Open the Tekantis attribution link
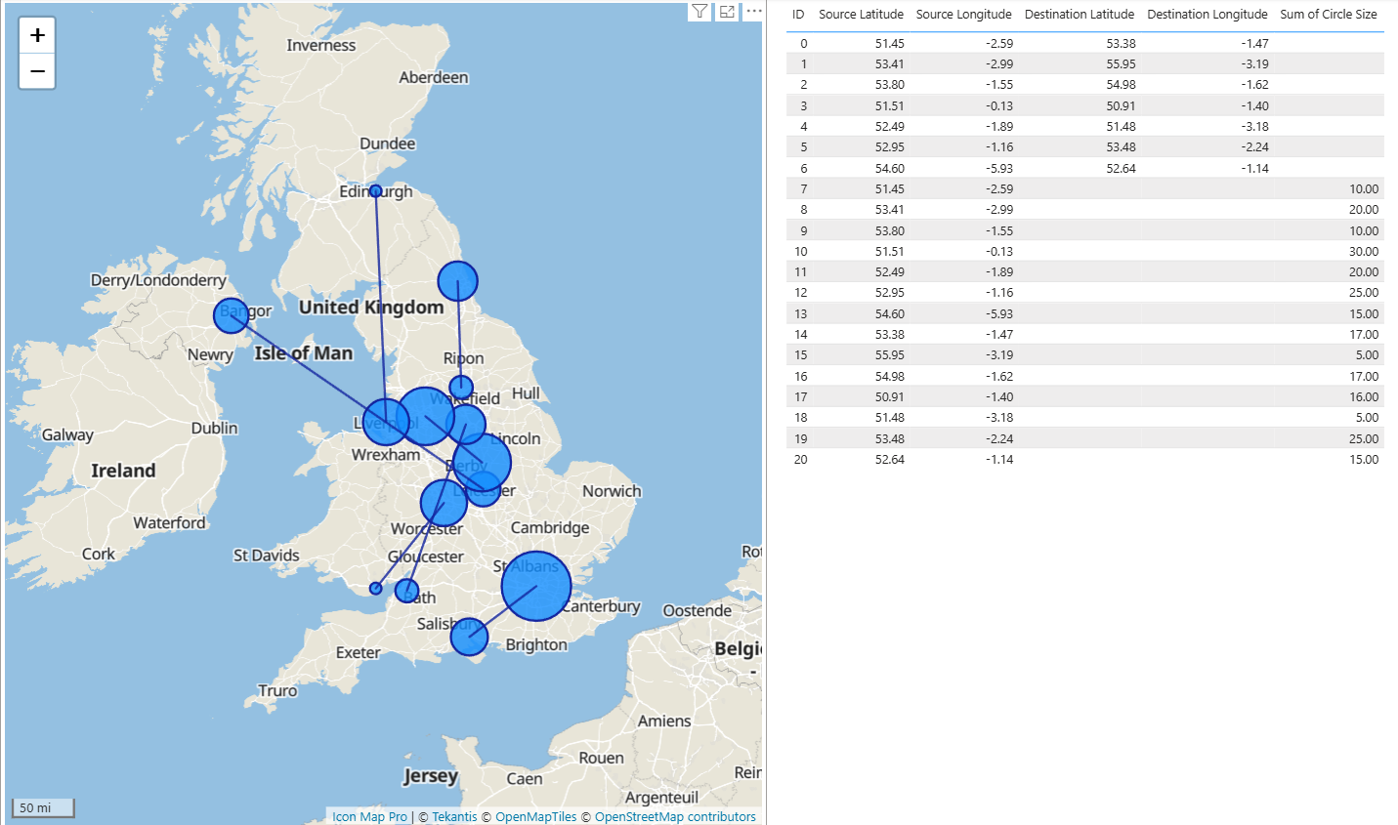The image size is (1398, 825). pos(454,817)
